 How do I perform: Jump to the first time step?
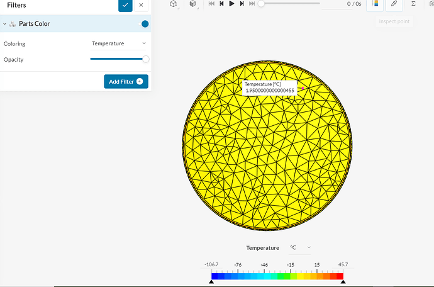[211, 4]
